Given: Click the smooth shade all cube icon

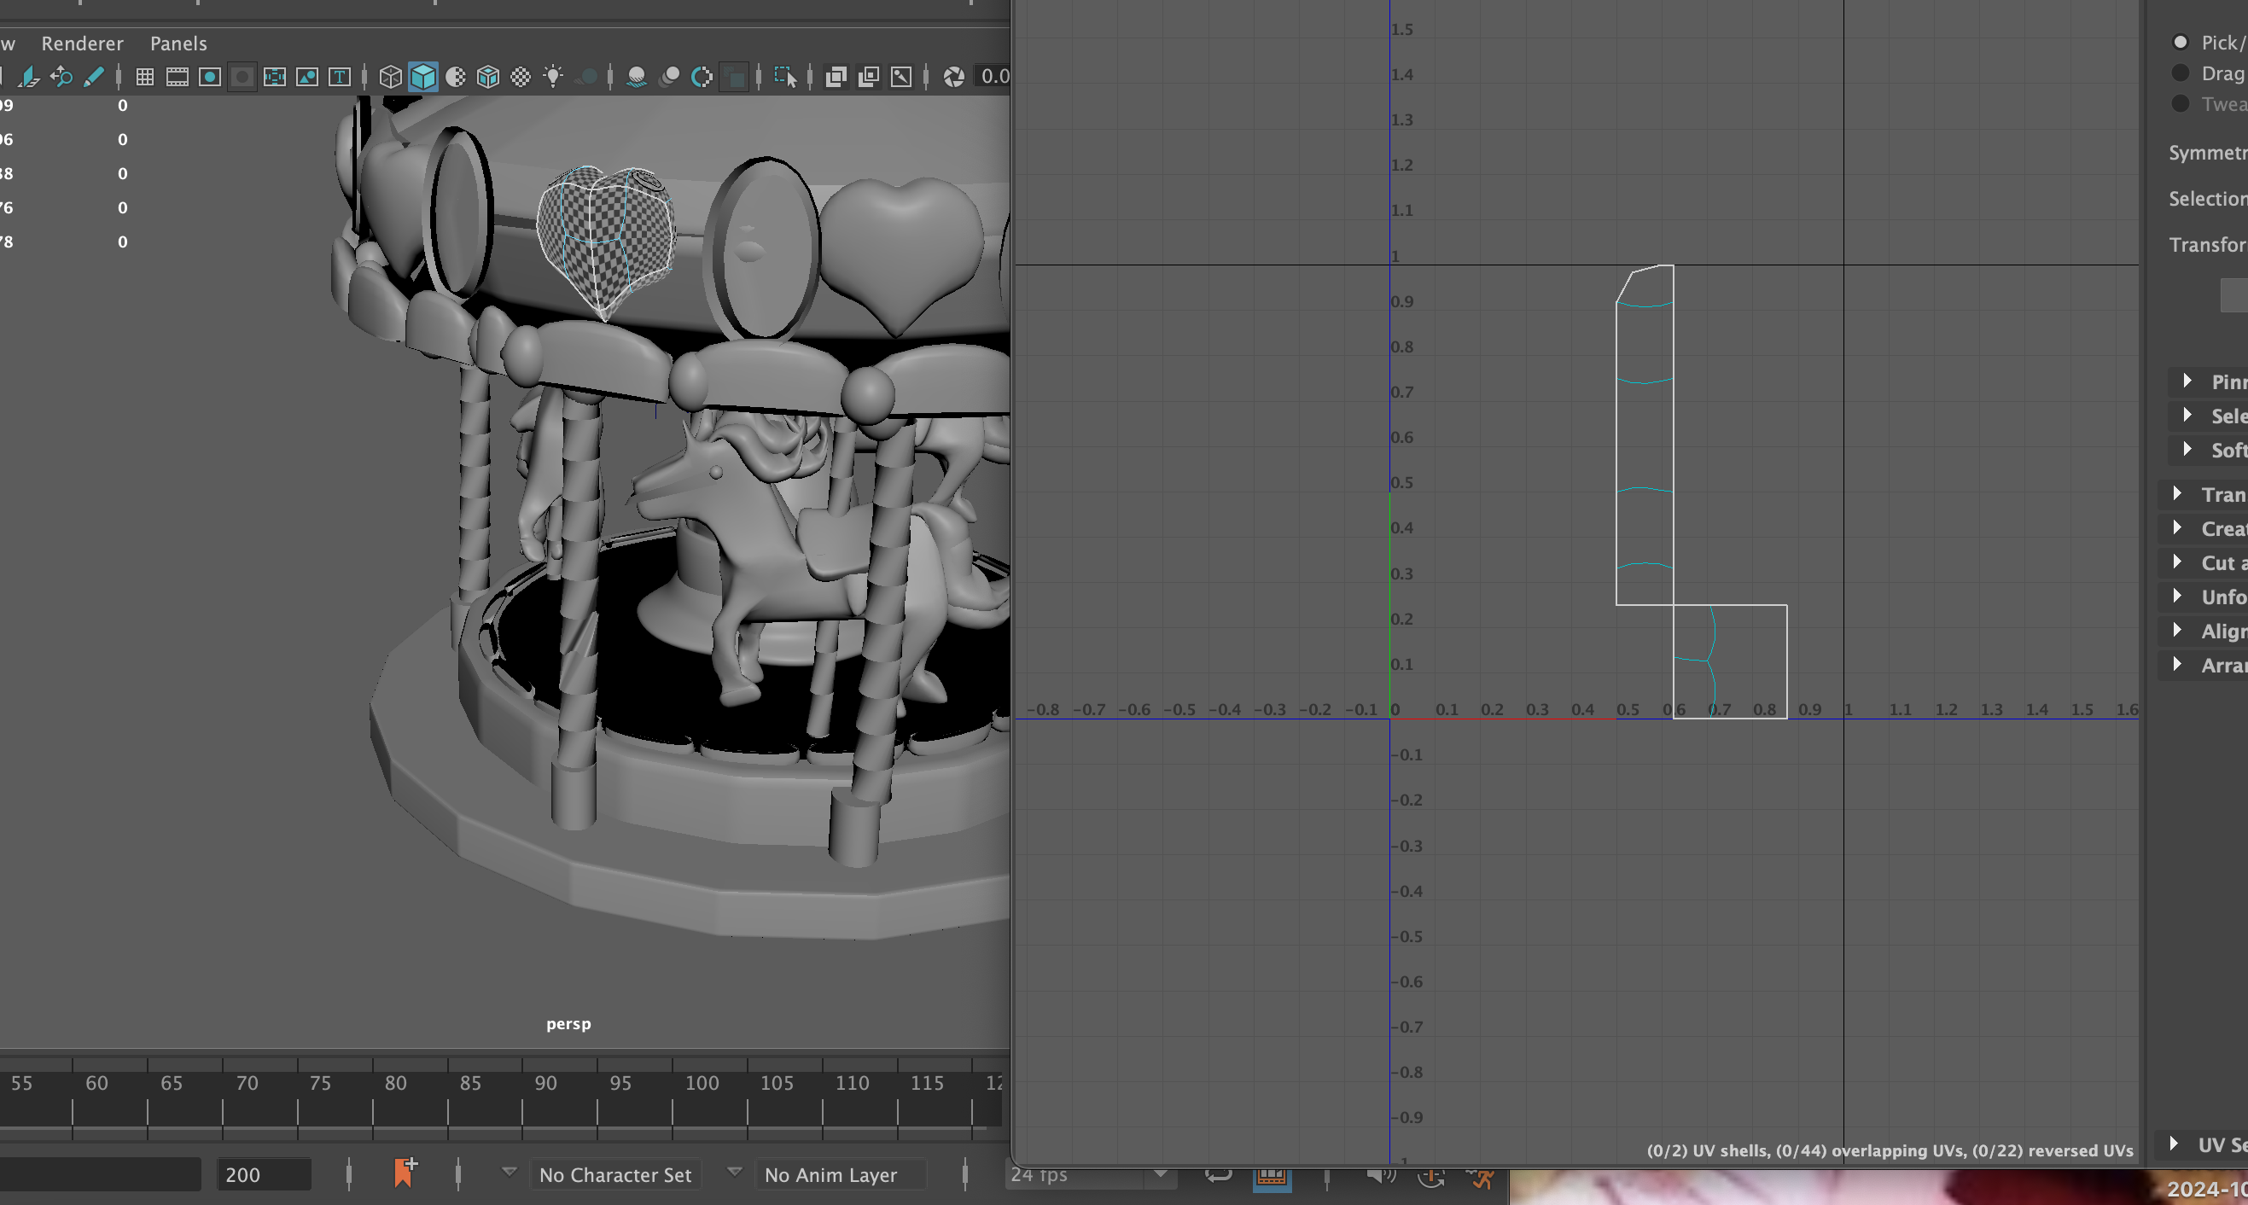Looking at the screenshot, I should pos(423,77).
